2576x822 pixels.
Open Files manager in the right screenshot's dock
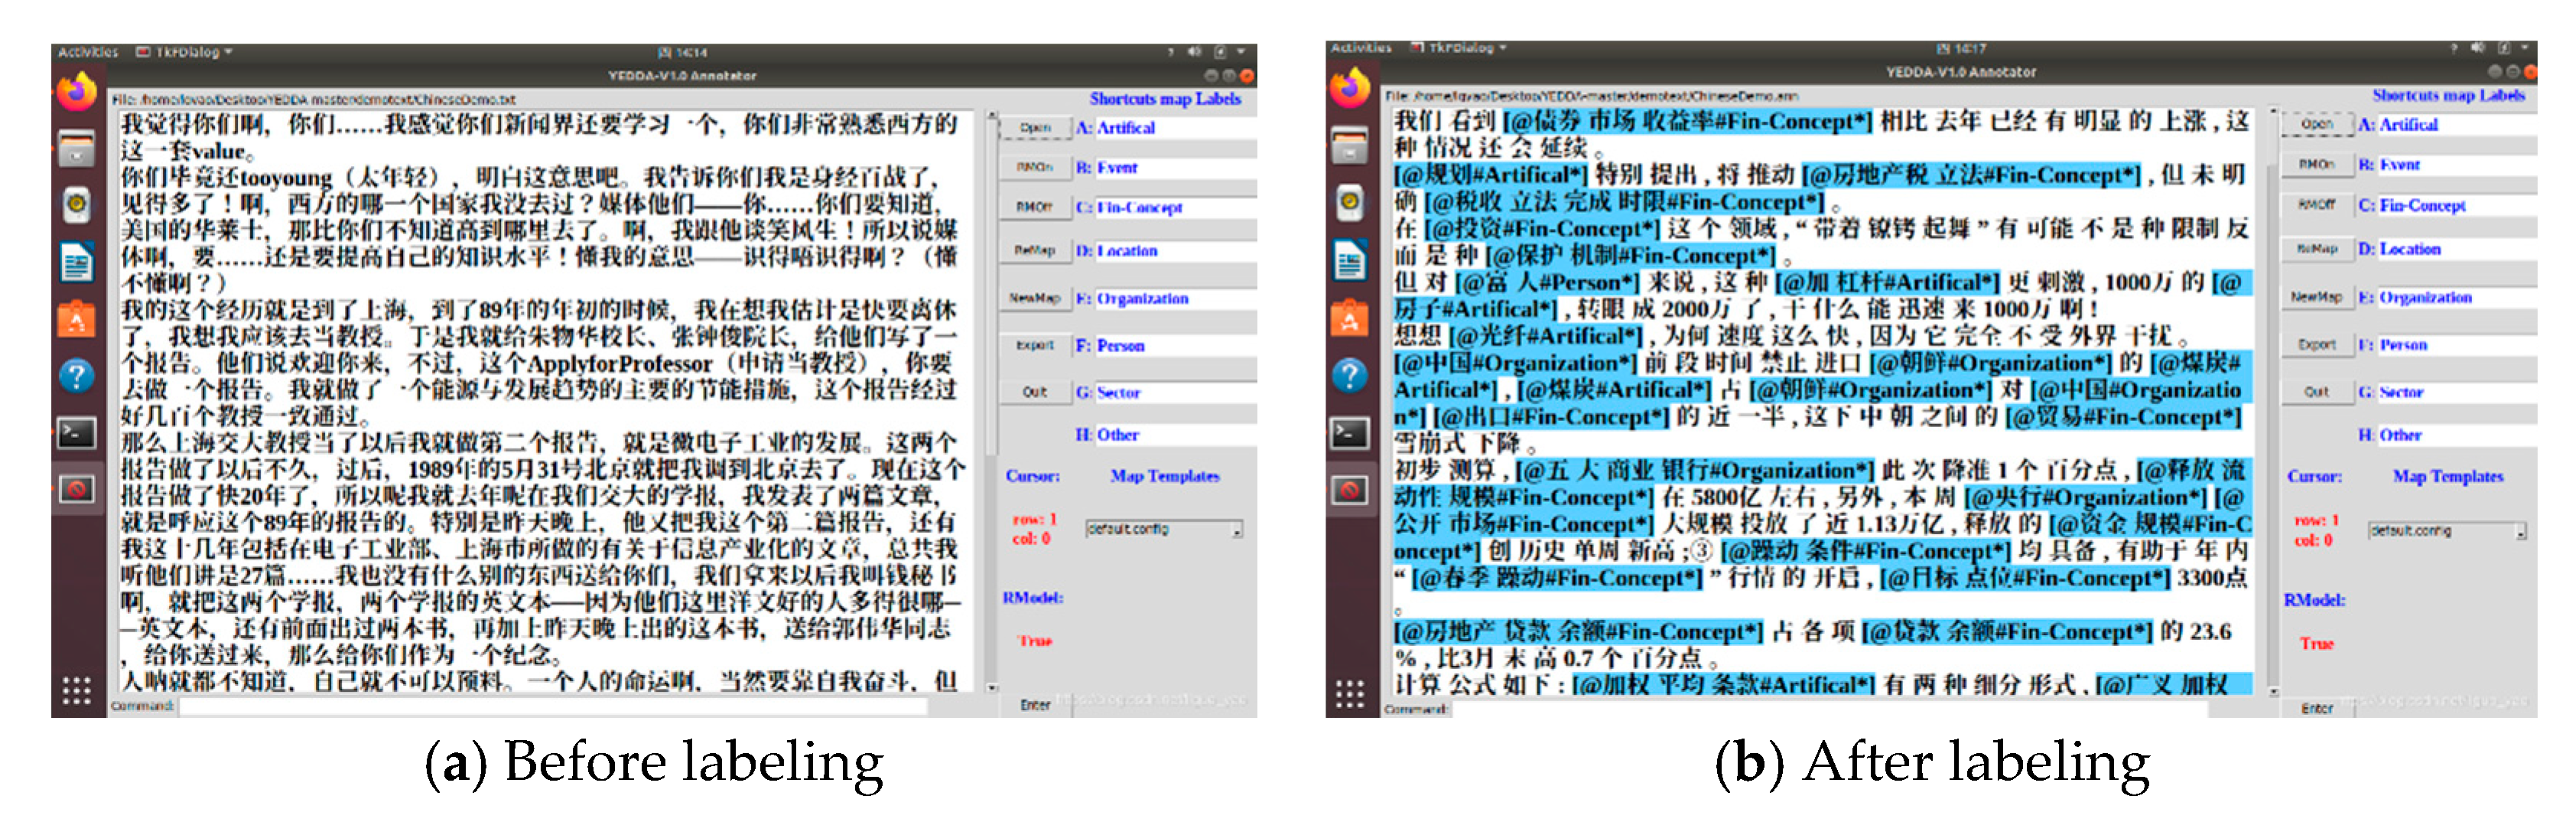click(x=1349, y=147)
